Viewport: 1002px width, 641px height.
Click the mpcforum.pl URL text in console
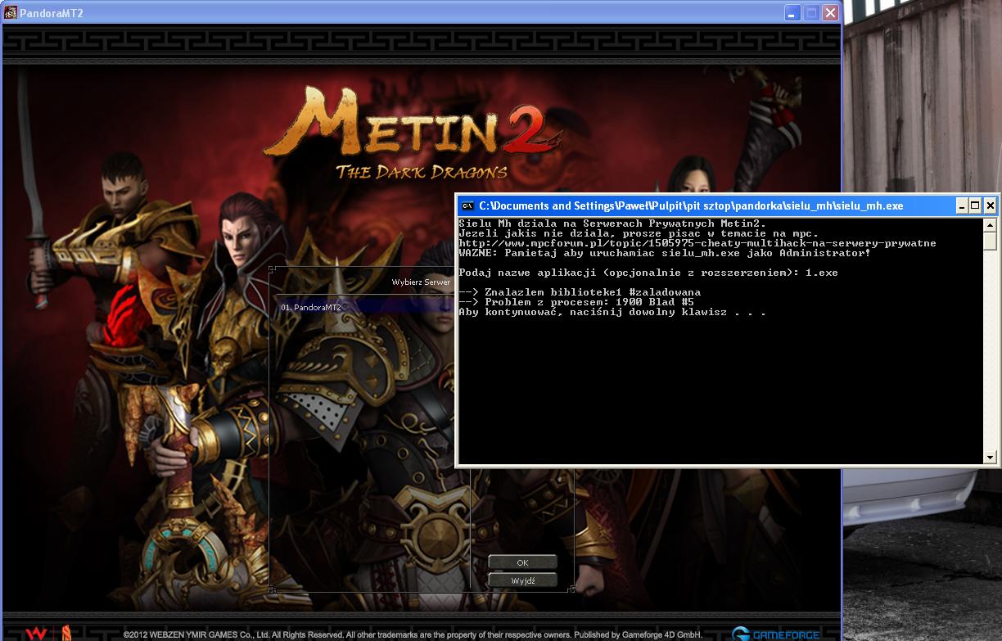pyautogui.click(x=697, y=243)
